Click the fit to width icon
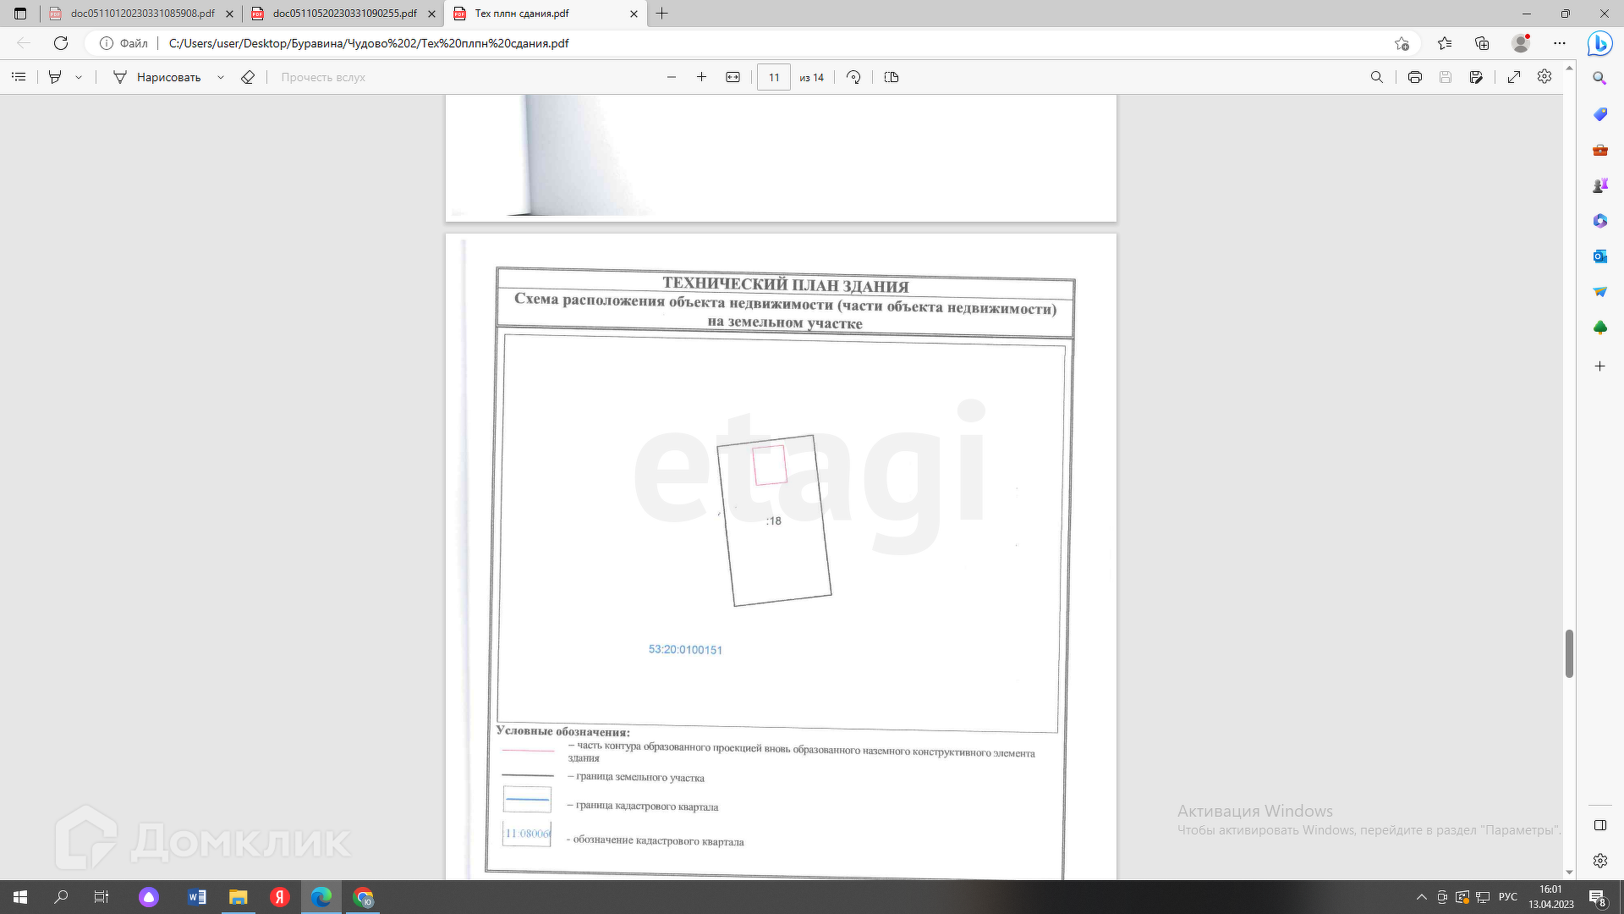1624x914 pixels. click(733, 77)
